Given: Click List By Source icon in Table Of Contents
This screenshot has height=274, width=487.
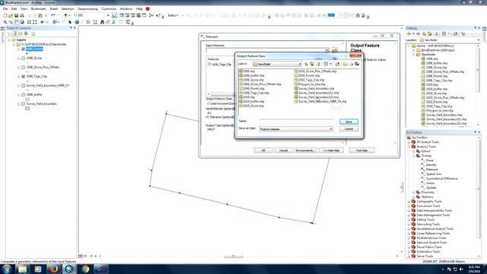Looking at the screenshot, I should (x=14, y=33).
